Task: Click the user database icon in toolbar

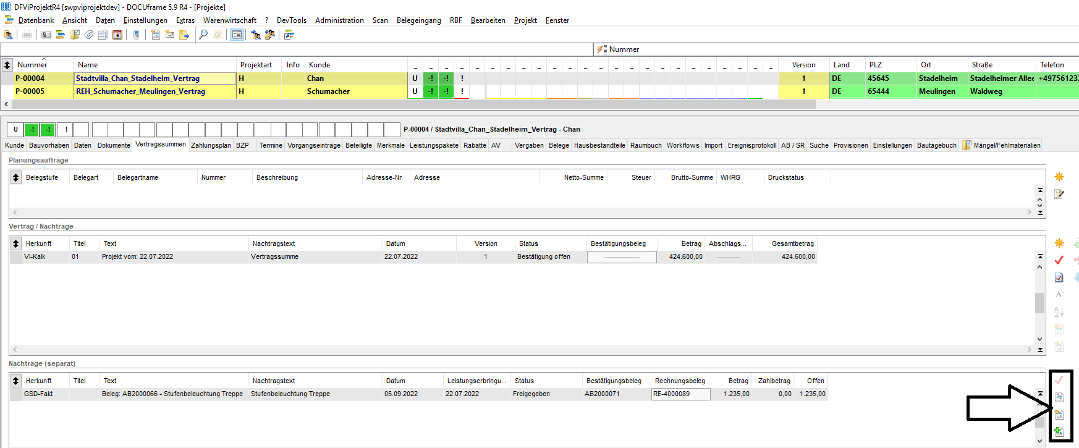Action: tap(8, 35)
